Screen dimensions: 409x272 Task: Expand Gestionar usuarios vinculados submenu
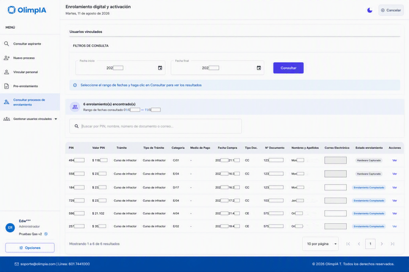[x=56, y=119]
